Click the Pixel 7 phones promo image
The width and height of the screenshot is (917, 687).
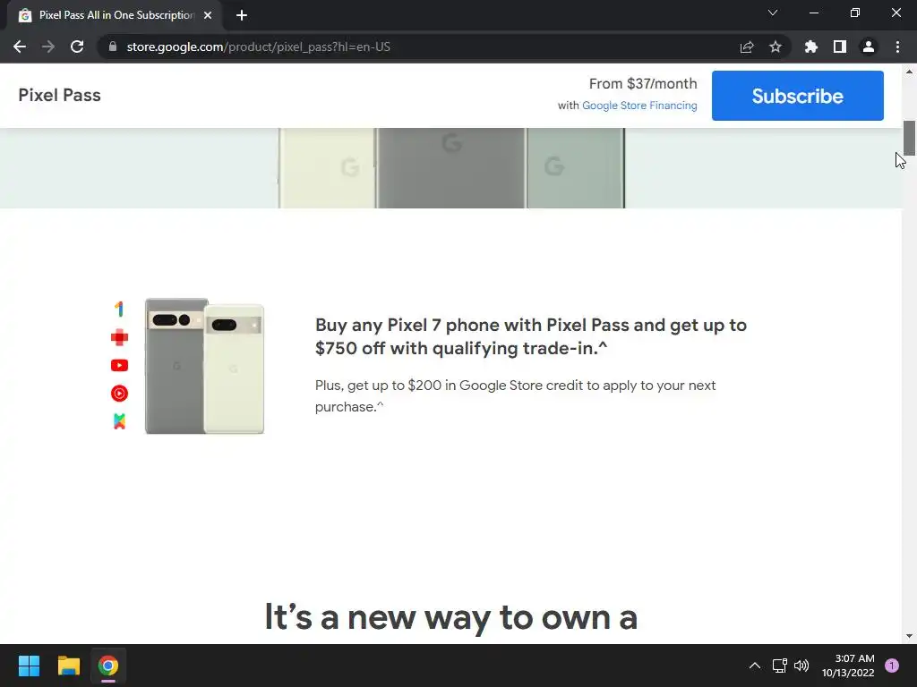tap(205, 366)
